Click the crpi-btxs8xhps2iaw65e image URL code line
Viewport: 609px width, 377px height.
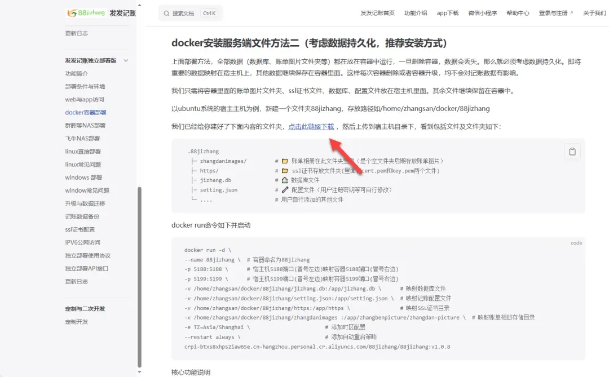317,347
